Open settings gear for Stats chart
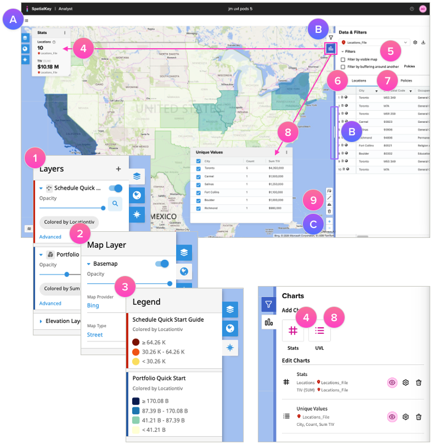The width and height of the screenshot is (434, 445). (x=405, y=384)
